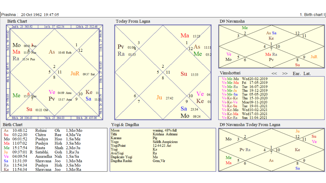Click 'Sa 23:34' in Today From Lagna chart

(189, 109)
